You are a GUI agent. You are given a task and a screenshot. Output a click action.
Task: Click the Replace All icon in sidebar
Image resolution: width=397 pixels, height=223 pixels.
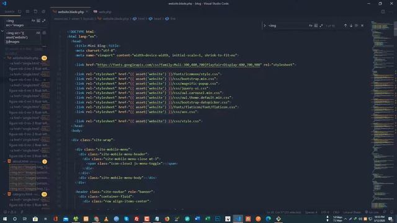[44, 33]
